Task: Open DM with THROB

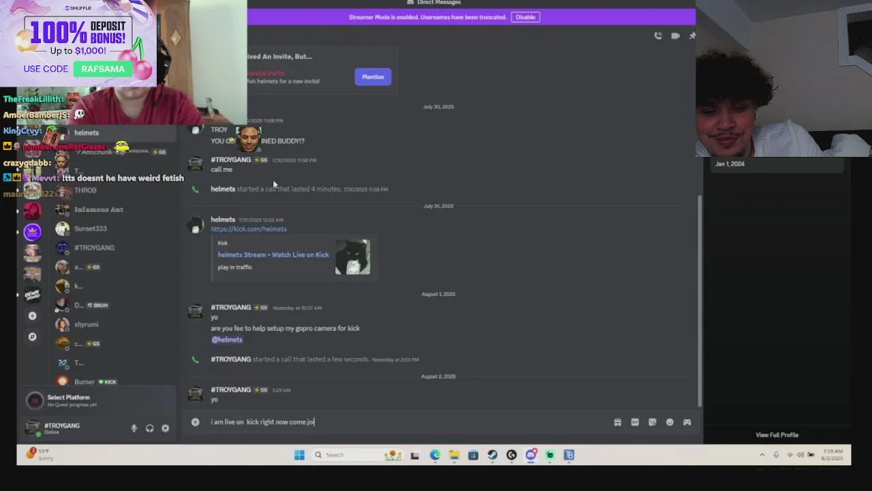Action: [116, 190]
